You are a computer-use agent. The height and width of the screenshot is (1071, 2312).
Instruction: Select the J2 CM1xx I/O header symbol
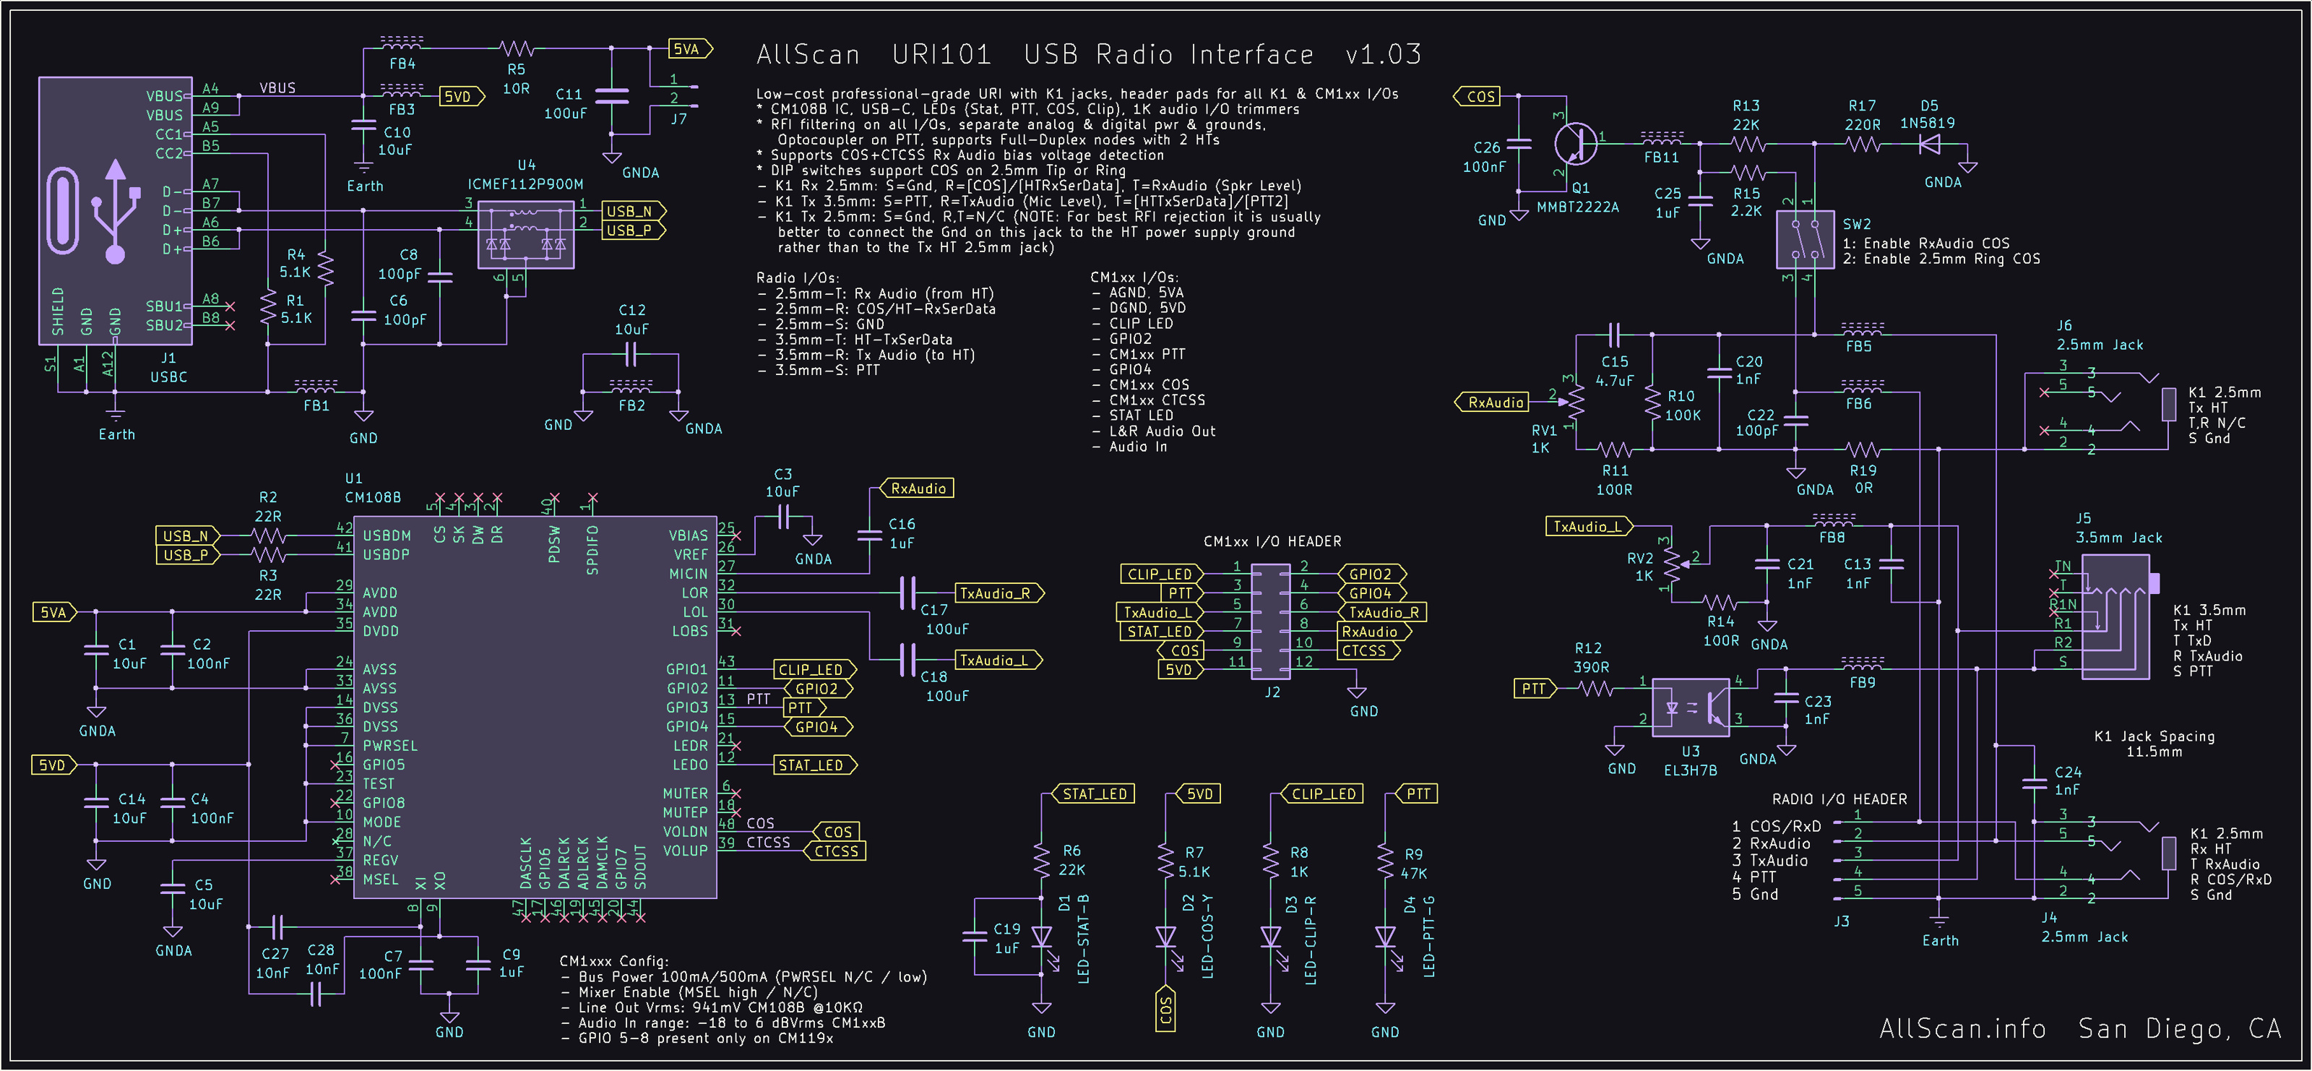click(1270, 621)
